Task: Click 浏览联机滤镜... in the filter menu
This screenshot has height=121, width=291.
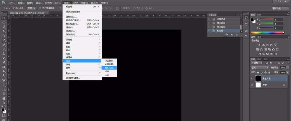Action: pos(73,78)
